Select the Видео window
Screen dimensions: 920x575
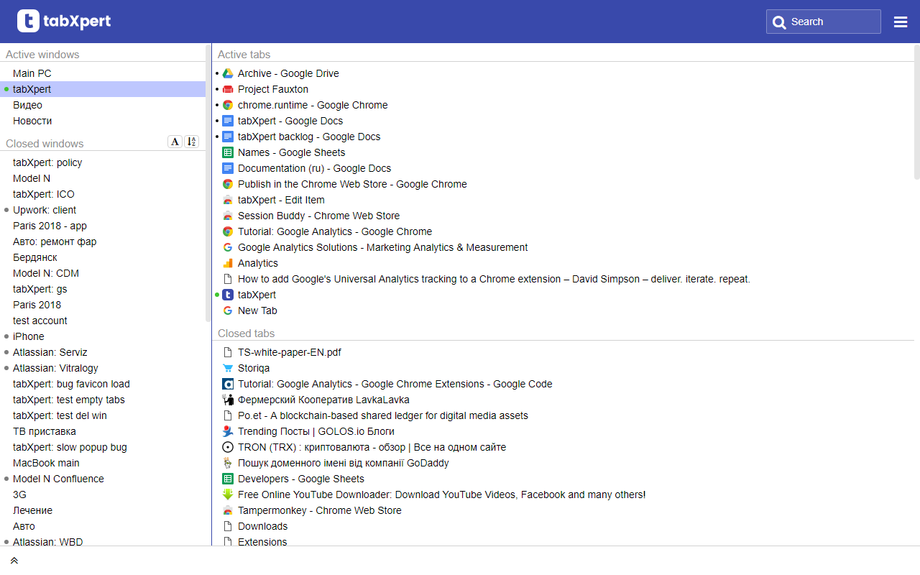point(103,105)
